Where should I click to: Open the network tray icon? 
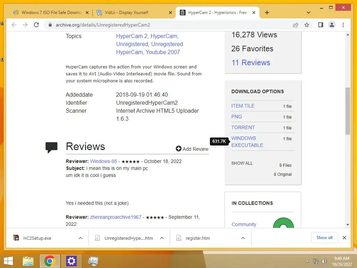tap(316, 261)
